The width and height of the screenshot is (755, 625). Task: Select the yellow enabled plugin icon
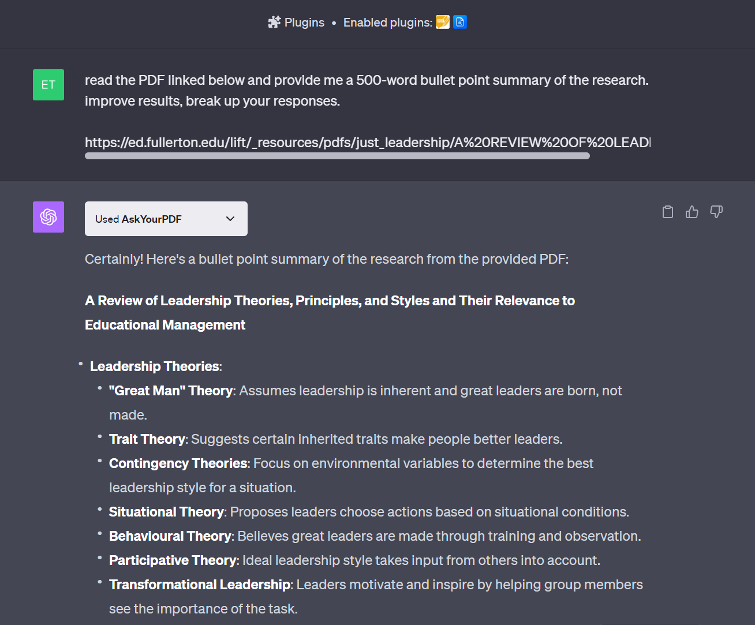click(x=443, y=22)
